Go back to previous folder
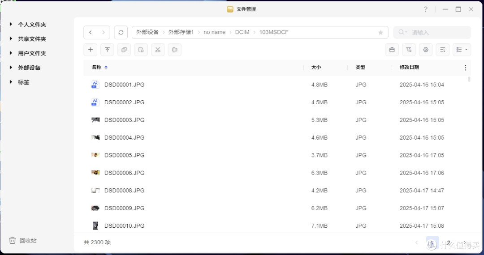The image size is (484, 255). pyautogui.click(x=91, y=32)
